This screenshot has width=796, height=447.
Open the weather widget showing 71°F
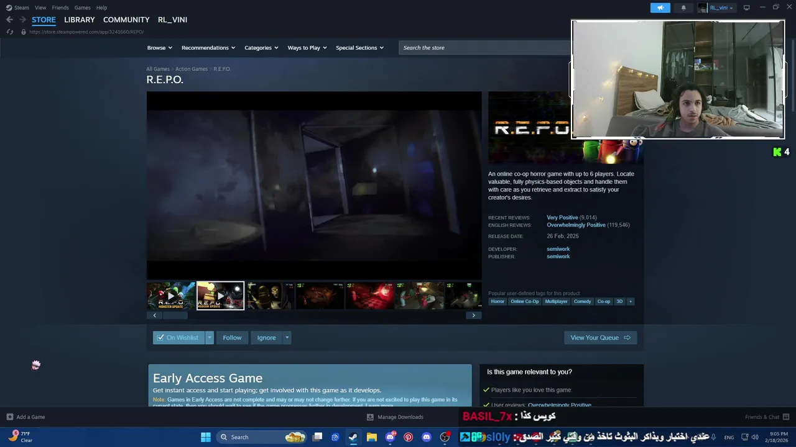(x=21, y=437)
